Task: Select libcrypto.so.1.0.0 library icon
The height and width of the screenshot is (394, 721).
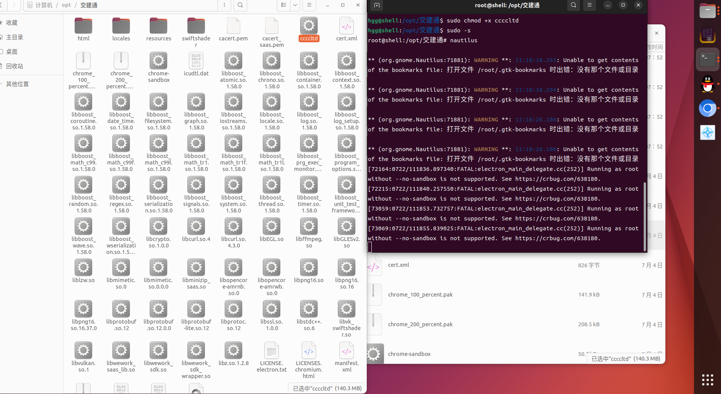Action: [x=158, y=226]
